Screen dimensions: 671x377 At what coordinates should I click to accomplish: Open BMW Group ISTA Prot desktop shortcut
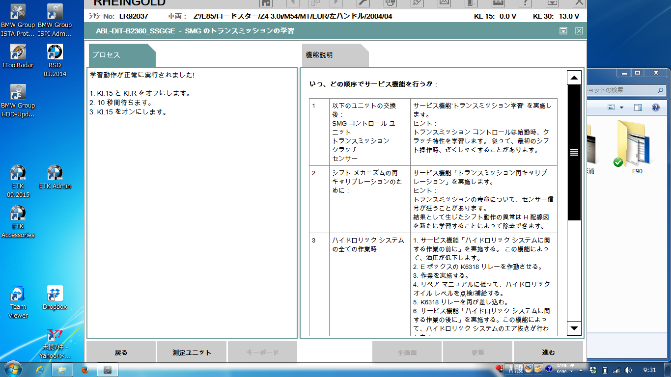pos(18,21)
